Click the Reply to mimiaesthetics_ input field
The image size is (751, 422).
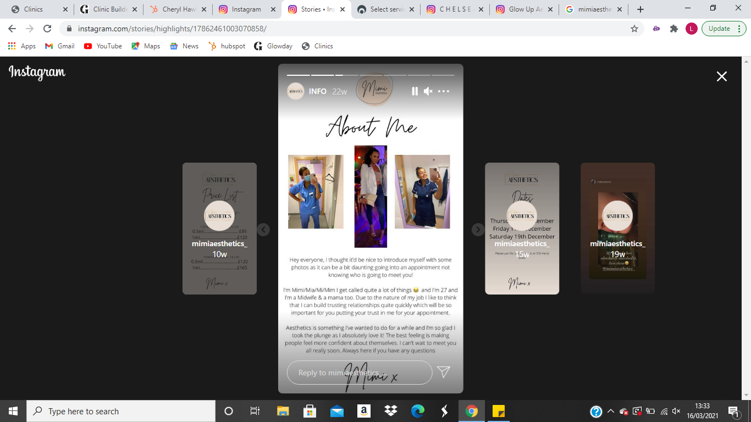pos(360,373)
